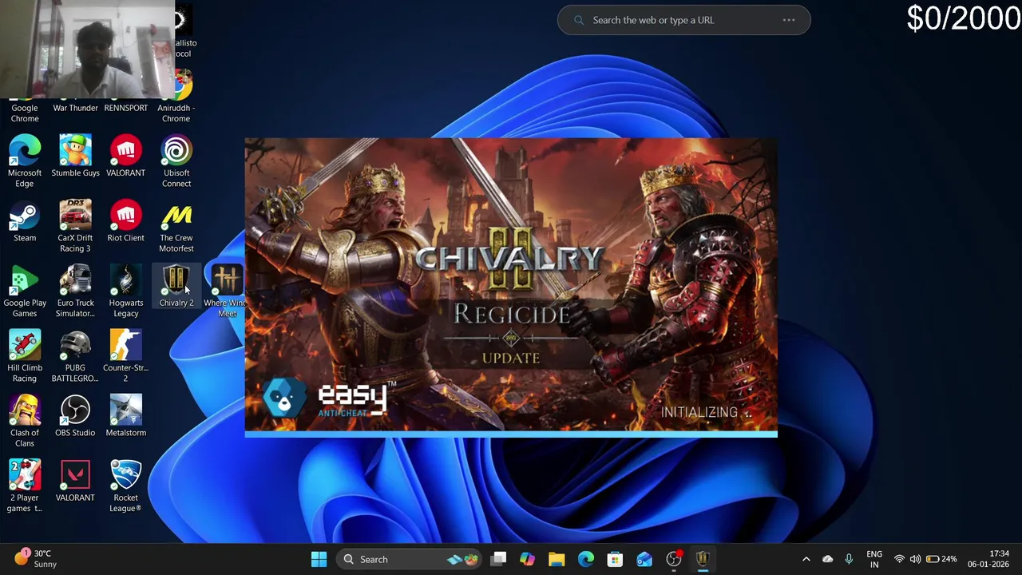Open the Metalstorm desktop shortcut
This screenshot has width=1022, height=575.
[x=125, y=416]
